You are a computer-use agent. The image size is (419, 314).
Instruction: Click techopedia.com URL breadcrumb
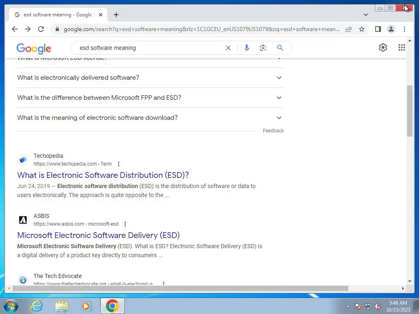[x=72, y=164]
